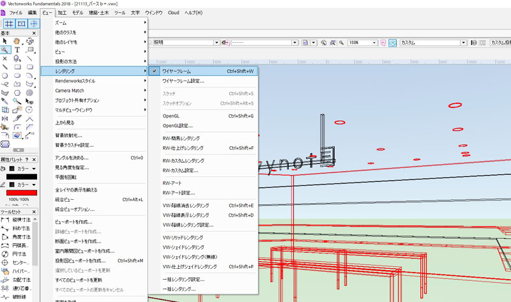The image size is (511, 302).
Task: Open the モデル menu
Action: [78, 13]
